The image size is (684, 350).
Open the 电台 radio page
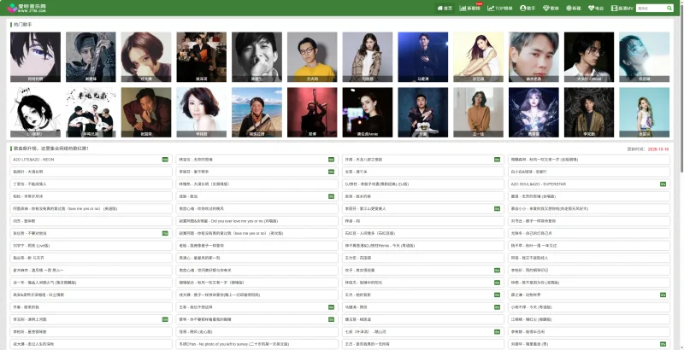[596, 9]
